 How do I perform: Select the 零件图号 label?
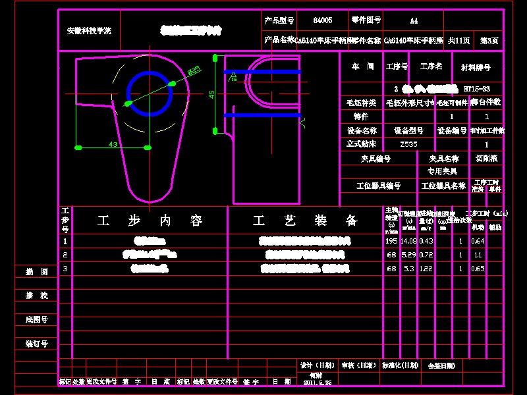366,20
